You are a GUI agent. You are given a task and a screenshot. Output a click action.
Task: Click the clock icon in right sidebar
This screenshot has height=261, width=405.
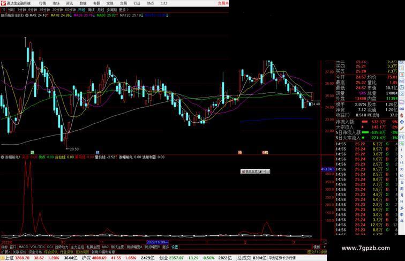pyautogui.click(x=402, y=94)
